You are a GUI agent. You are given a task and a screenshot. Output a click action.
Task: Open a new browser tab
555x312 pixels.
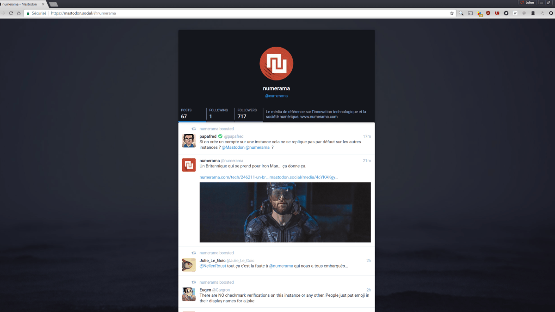53,4
